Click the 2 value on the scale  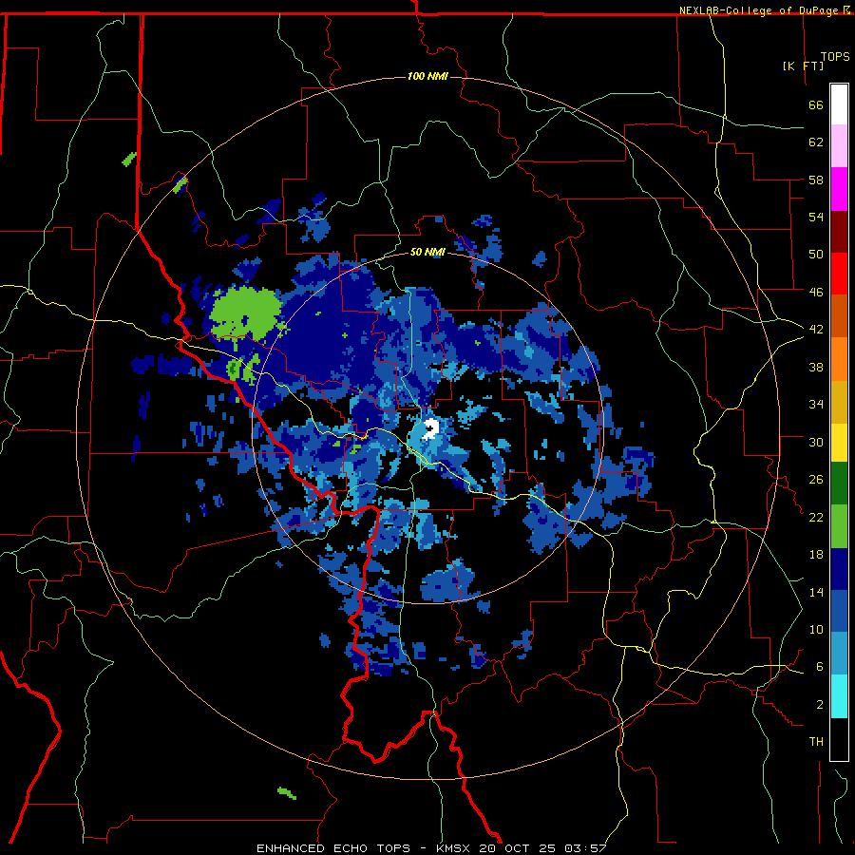point(819,704)
